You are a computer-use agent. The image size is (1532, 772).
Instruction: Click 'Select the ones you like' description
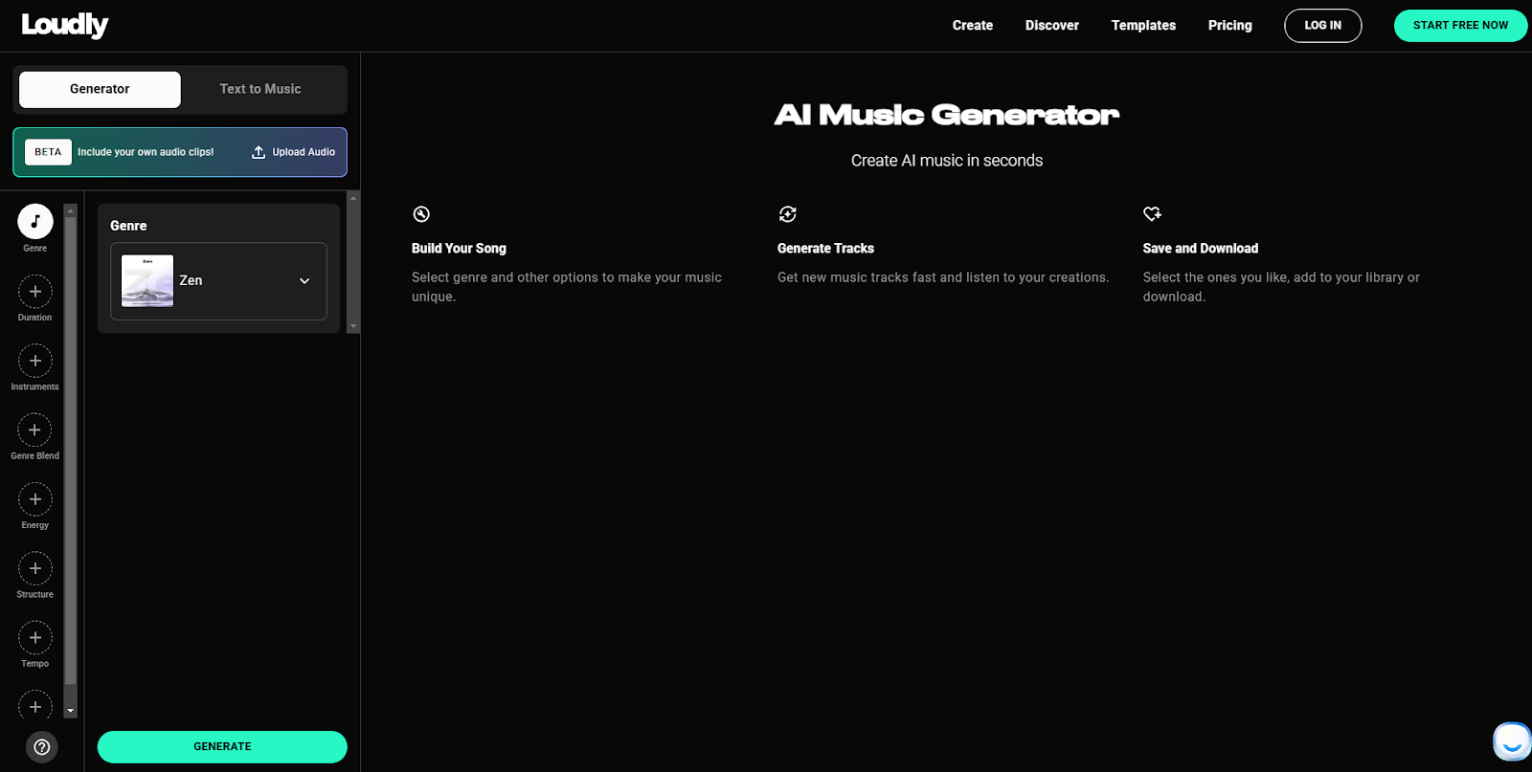[1281, 287]
